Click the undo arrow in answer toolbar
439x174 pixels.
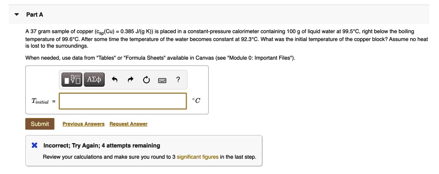pyautogui.click(x=114, y=80)
